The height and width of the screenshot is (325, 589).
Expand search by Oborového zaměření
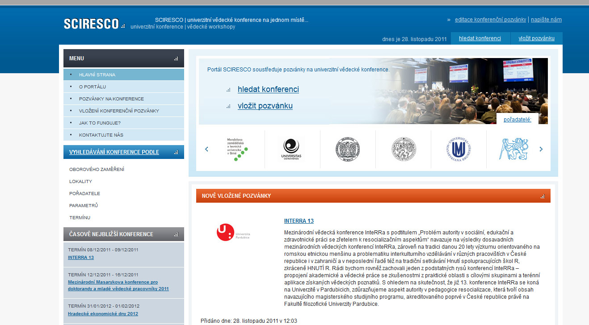(97, 169)
